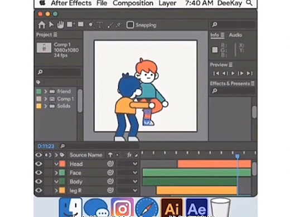Open Finder from the dock
290x217 pixels.
[71, 208]
